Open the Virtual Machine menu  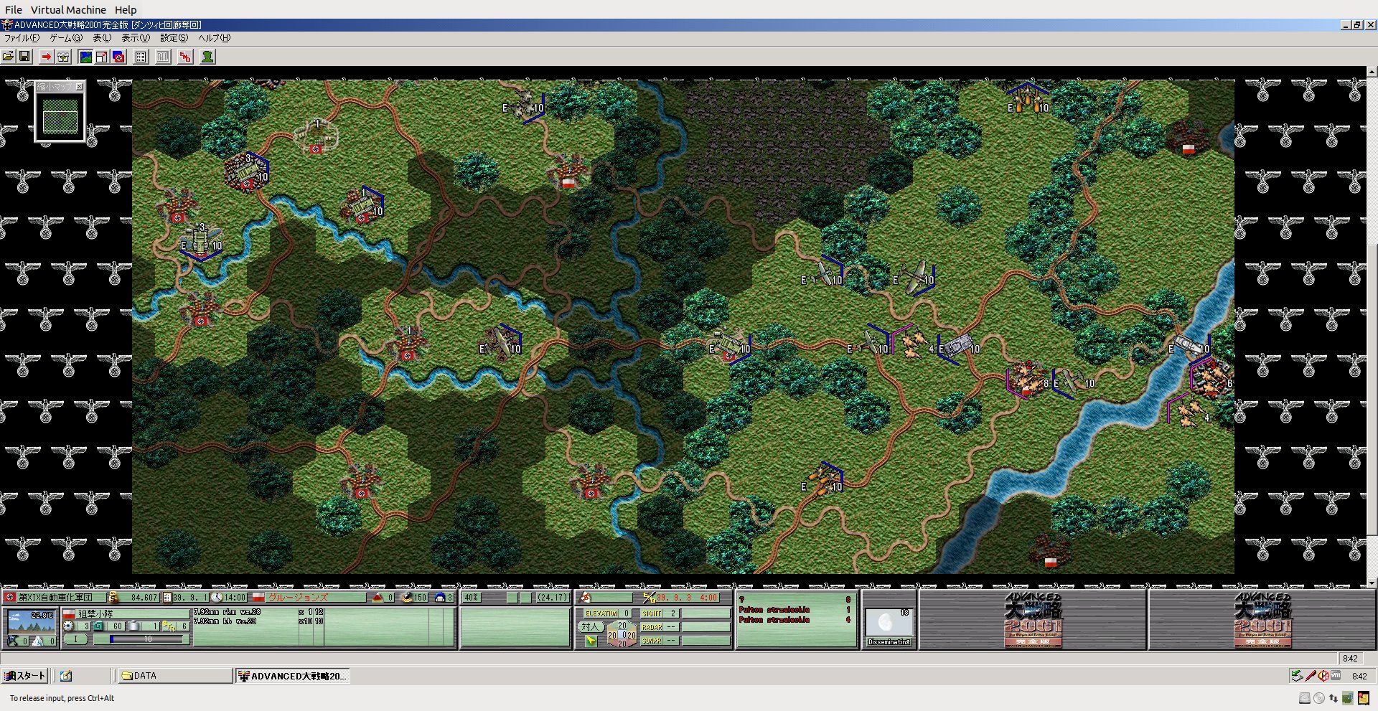pos(68,10)
